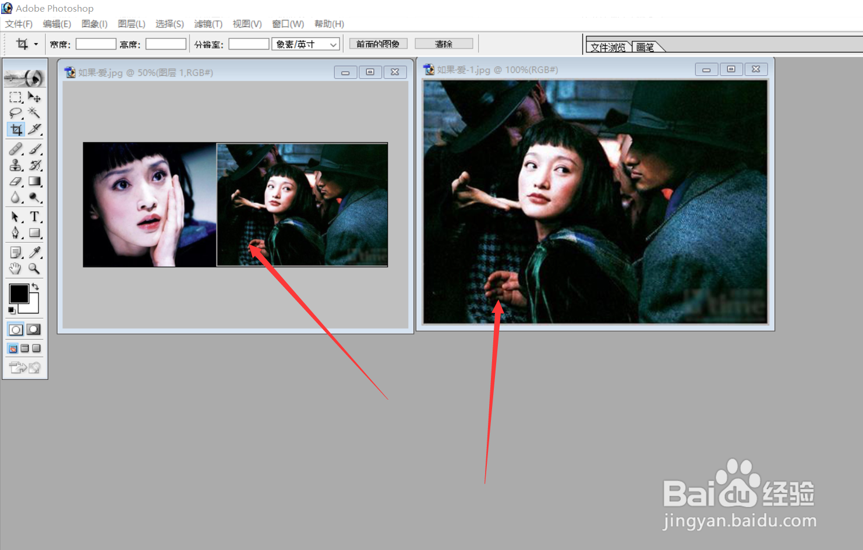Viewport: 863px width, 550px height.
Task: Switch to Standard mode editing
Action: [x=16, y=330]
